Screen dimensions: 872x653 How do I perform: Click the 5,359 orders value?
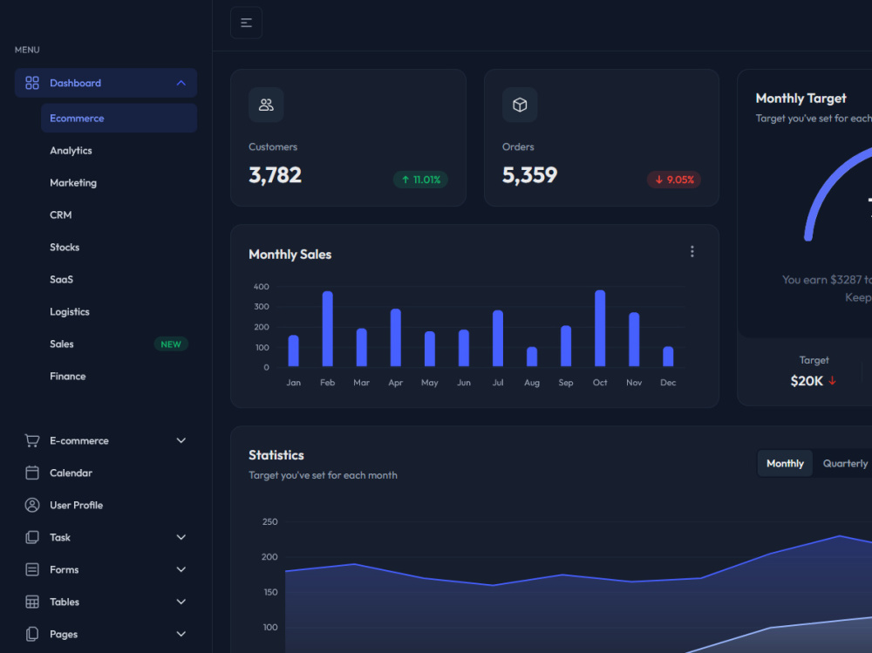coord(529,175)
